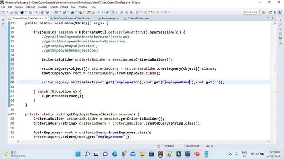Open the Source menu

tap(19, 7)
